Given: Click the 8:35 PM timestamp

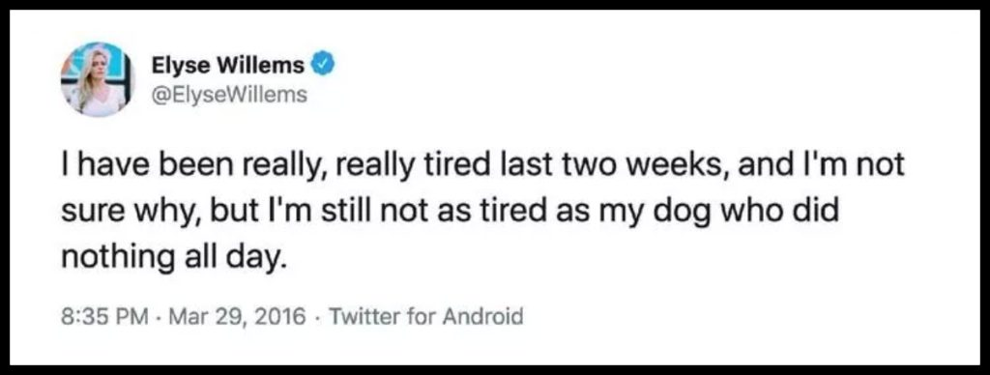Looking at the screenshot, I should (x=104, y=314).
